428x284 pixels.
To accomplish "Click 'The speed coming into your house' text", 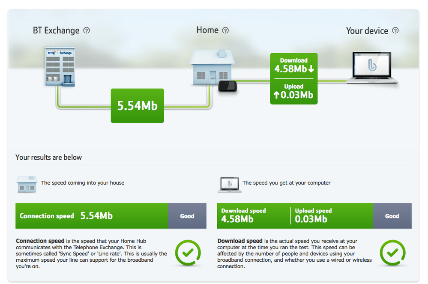I will 83,183.
